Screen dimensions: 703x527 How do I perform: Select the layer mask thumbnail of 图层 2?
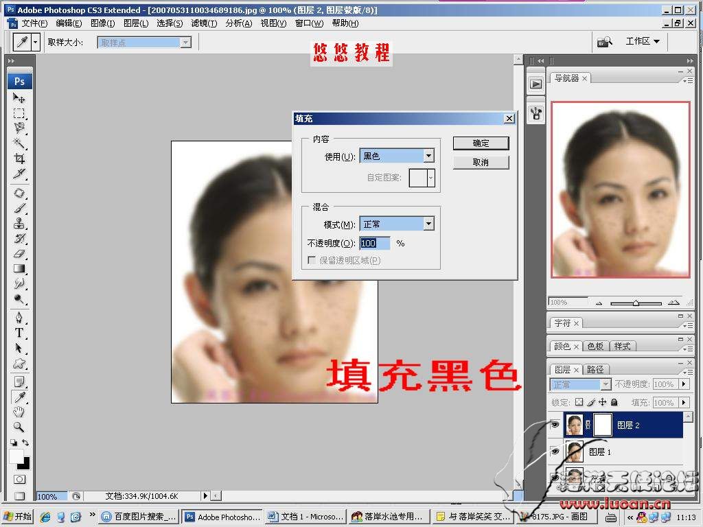tap(603, 425)
